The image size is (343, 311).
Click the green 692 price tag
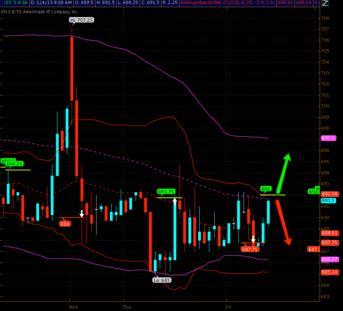click(266, 189)
